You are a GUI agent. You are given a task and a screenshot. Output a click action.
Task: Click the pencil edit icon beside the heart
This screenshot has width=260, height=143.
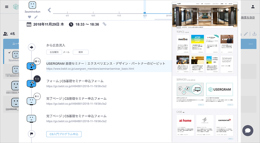(x=36, y=17)
